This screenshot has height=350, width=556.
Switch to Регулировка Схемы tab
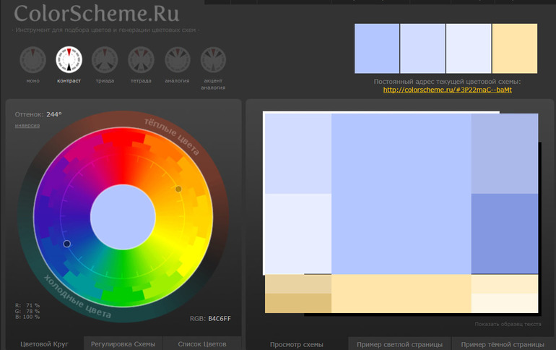123,343
